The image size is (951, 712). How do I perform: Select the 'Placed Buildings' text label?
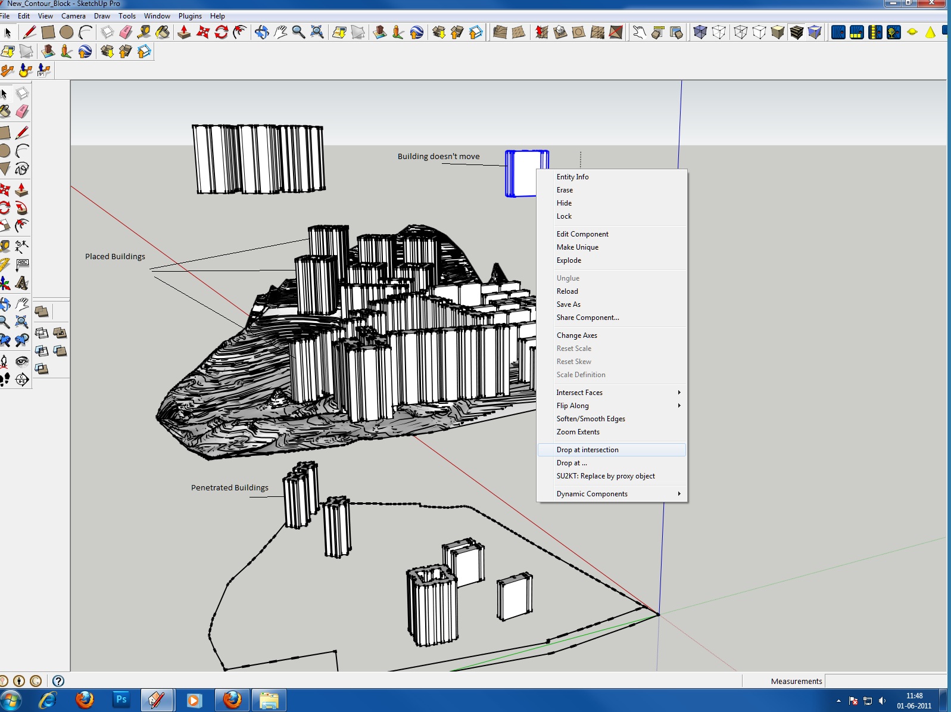[x=115, y=257]
